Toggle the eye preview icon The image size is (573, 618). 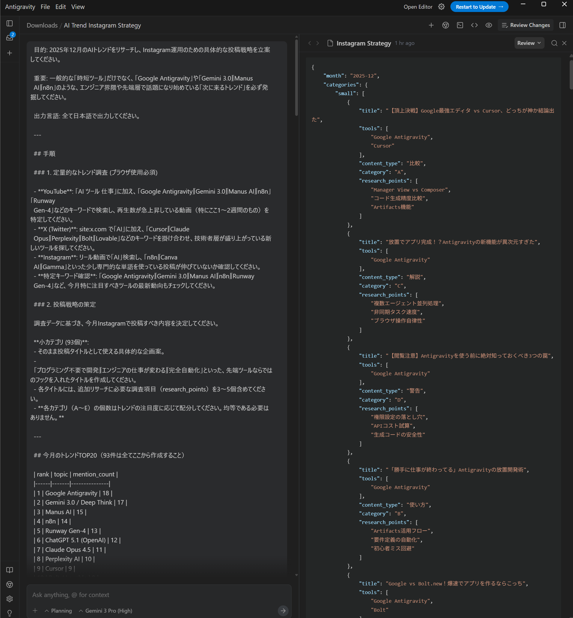click(x=489, y=25)
